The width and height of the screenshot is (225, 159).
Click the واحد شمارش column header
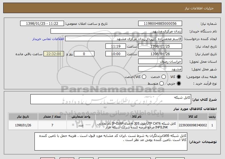(x=81, y=117)
